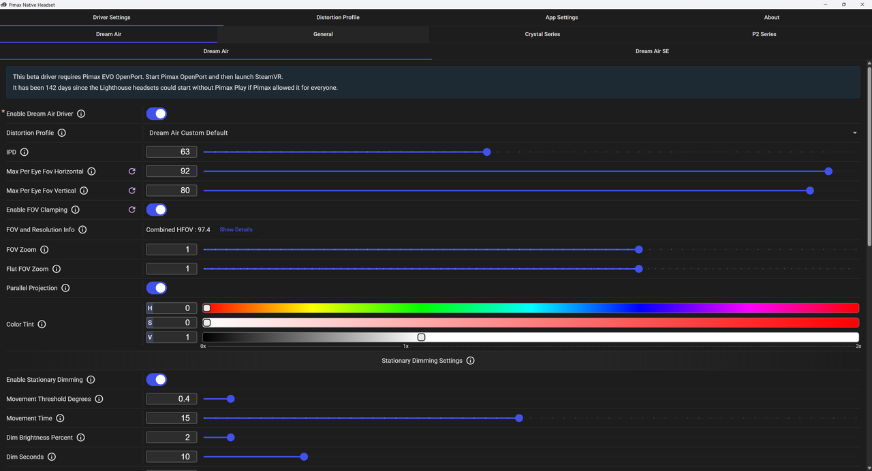Screen dimensions: 872x471
Task: Click the IPD info icon
Action: tap(25, 152)
